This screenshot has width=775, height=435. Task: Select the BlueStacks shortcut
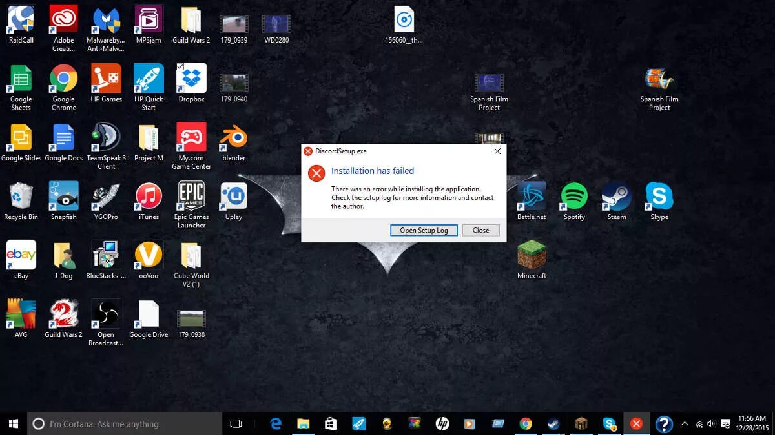[106, 260]
